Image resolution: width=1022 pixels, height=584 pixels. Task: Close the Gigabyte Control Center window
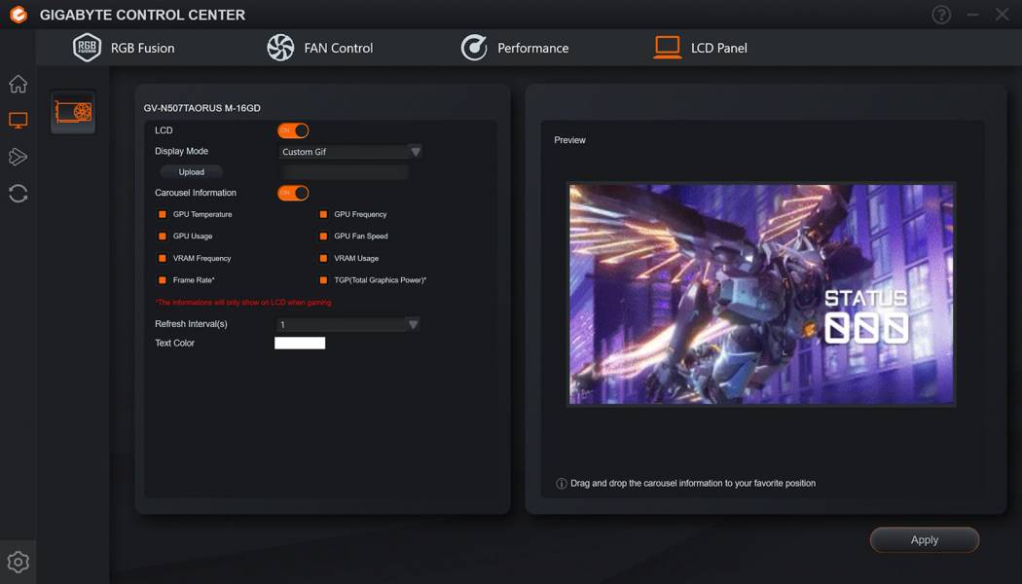pos(1002,15)
